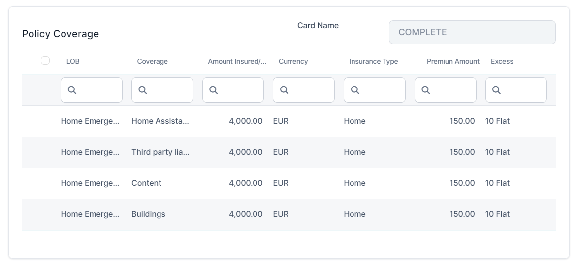Screen dimensions: 577x264
Task: Select the Home Assistance coverage row
Action: pyautogui.click(x=160, y=121)
